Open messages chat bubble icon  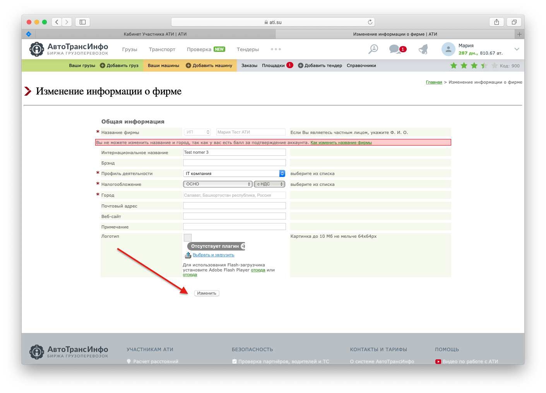point(395,49)
